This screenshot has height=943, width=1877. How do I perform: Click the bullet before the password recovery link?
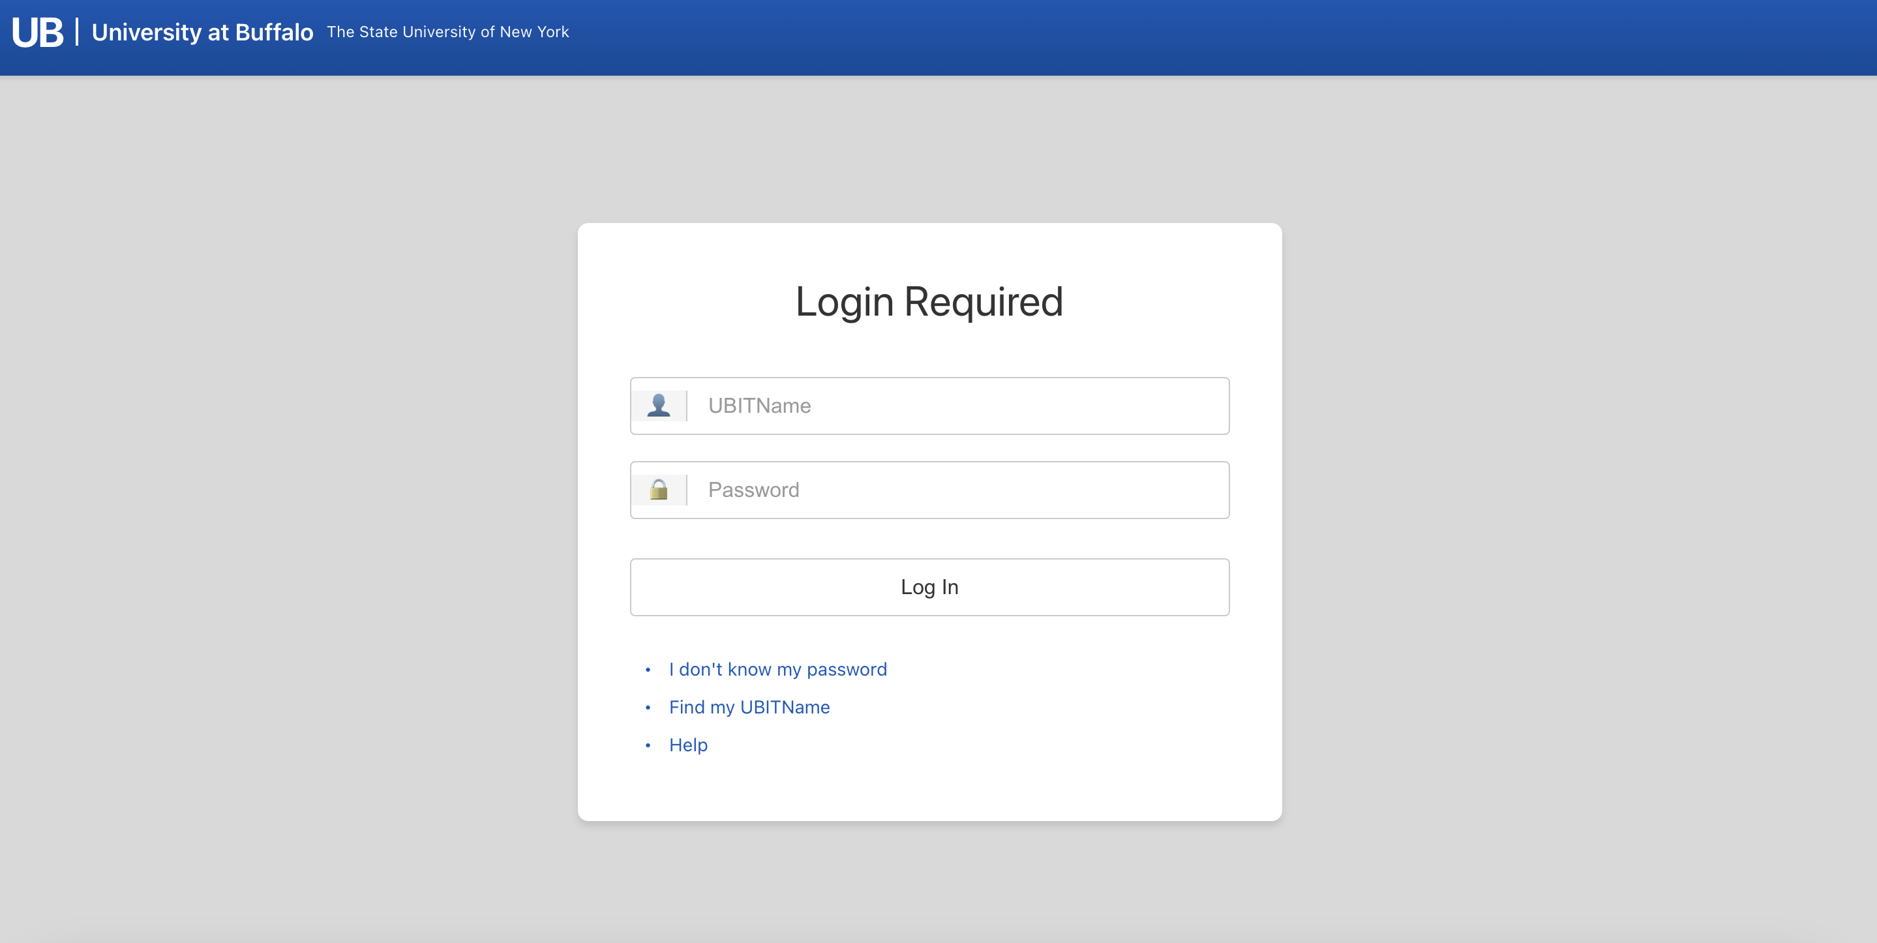tap(648, 670)
